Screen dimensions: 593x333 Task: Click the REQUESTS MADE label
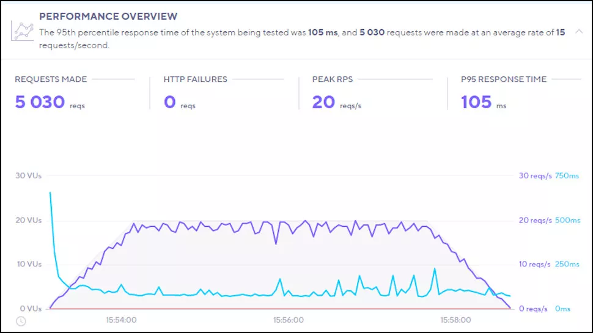51,79
